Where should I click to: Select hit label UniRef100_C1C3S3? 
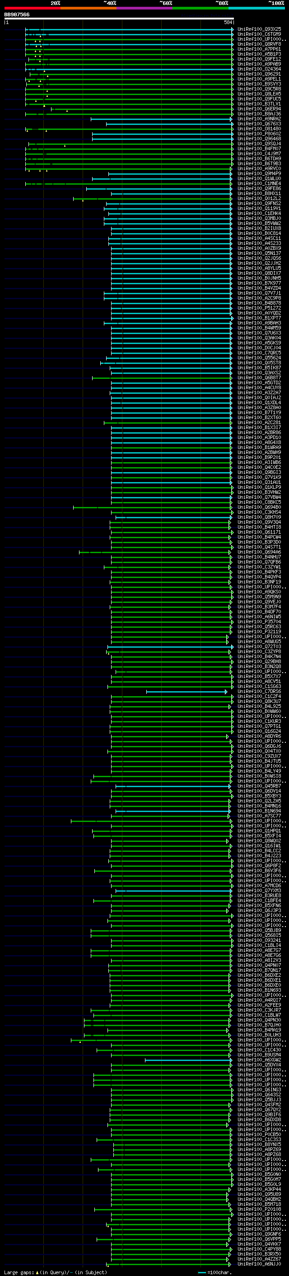click(x=259, y=1139)
